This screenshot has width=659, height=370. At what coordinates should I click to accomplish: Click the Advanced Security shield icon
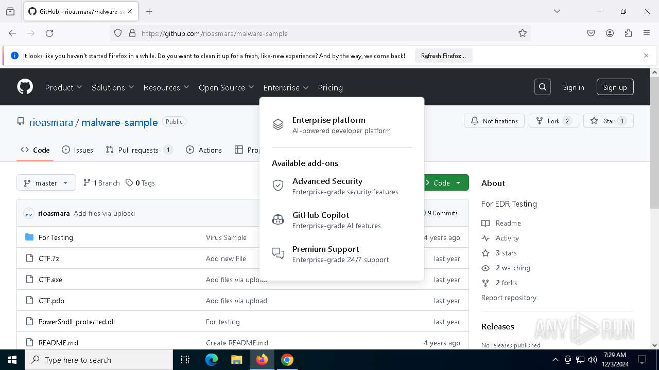pyautogui.click(x=278, y=186)
